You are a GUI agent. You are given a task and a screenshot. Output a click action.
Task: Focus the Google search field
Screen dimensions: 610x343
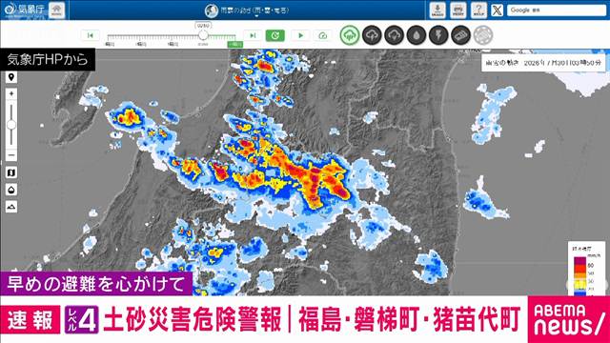tap(557, 10)
